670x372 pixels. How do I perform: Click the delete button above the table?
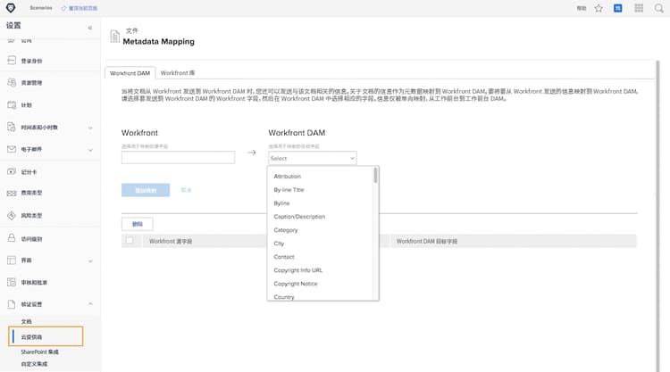[x=138, y=224]
